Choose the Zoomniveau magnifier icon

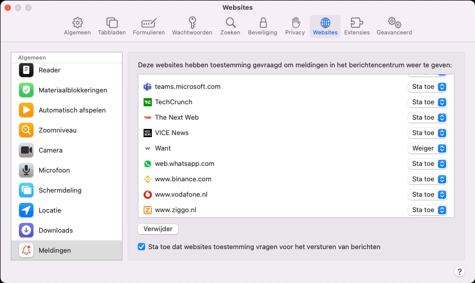point(26,130)
